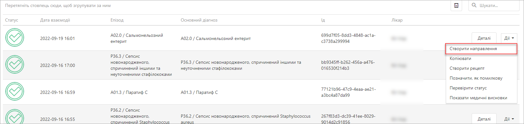Image resolution: width=524 pixels, height=124 pixels.
Task: Expand the Дії dropdown in bottom row
Action: (509, 119)
